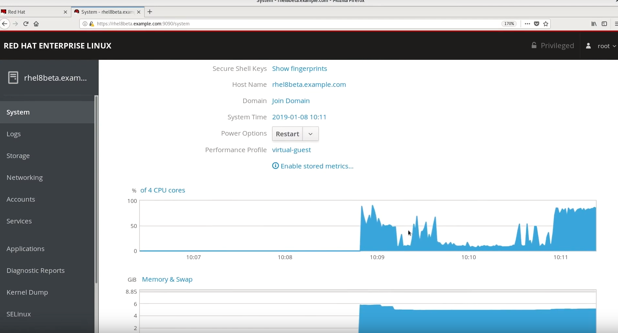Screen dimensions: 618x333
Task: Click the insecure connection lock icon
Action: [91, 24]
